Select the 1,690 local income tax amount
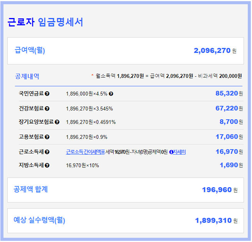252x242 pixels. [x=229, y=165]
